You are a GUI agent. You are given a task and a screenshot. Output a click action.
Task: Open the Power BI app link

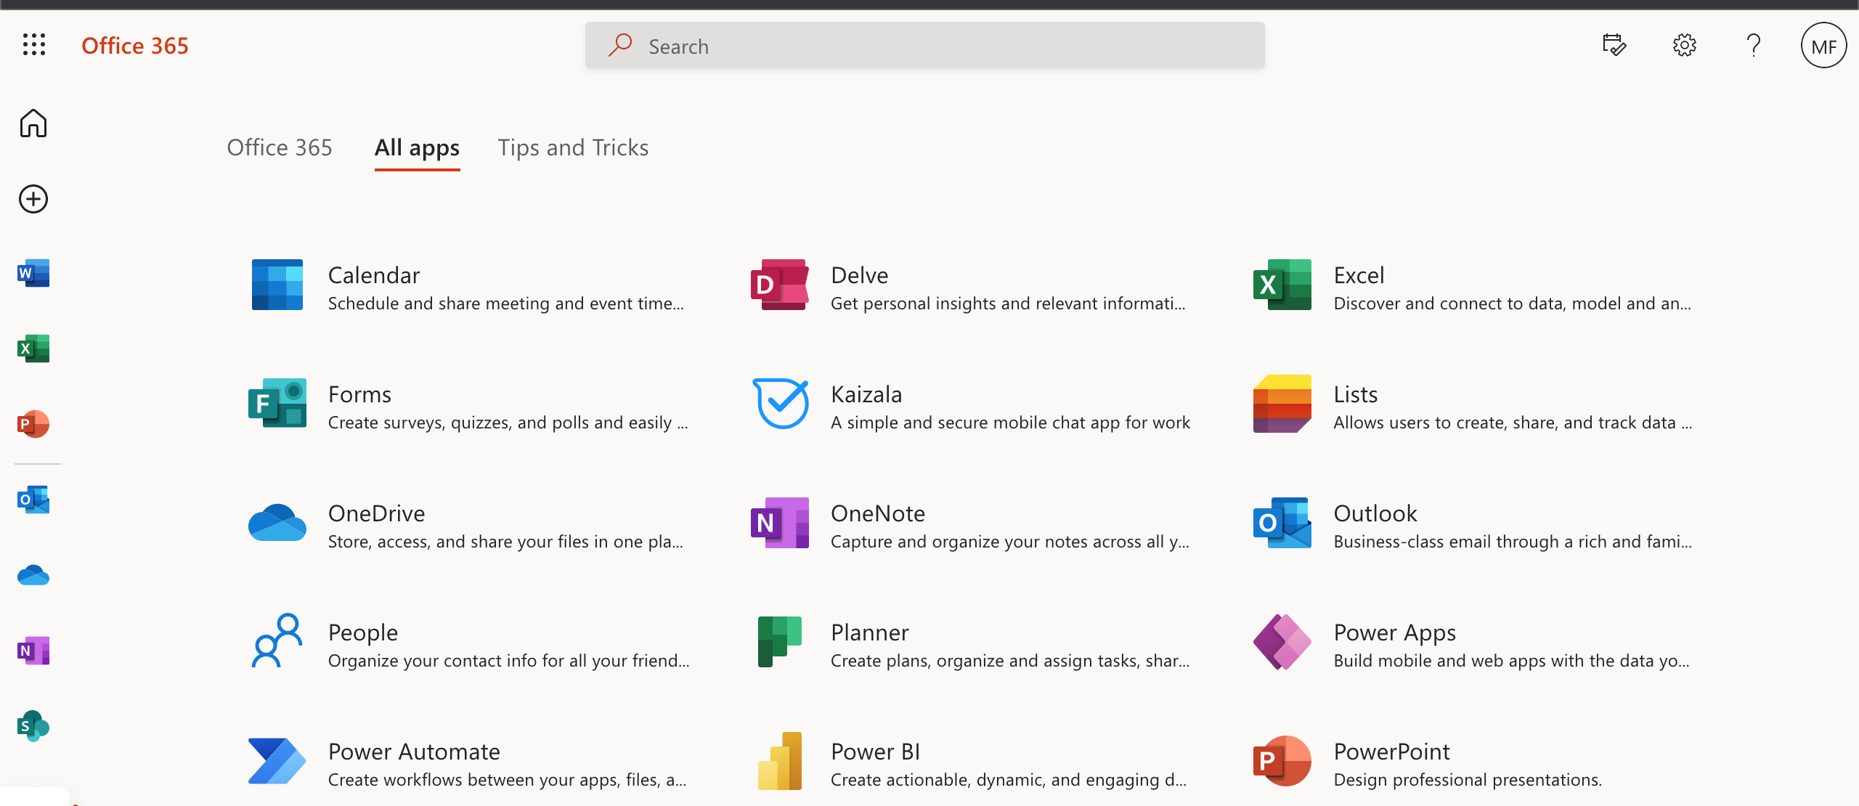coord(875,752)
